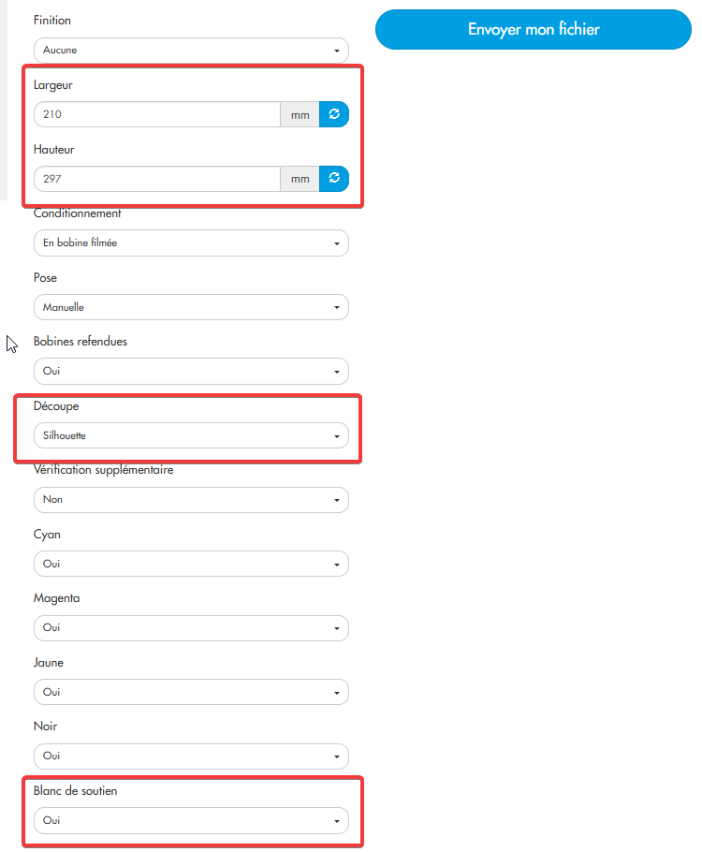702x852 pixels.
Task: Open the Noir dropdown
Action: pos(191,757)
